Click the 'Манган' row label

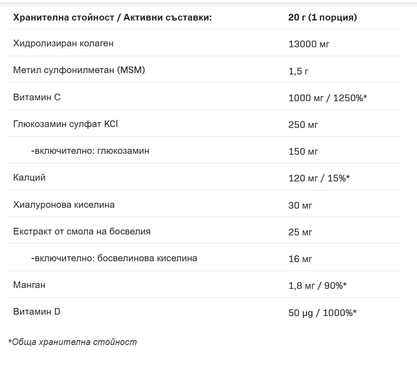[x=29, y=284]
